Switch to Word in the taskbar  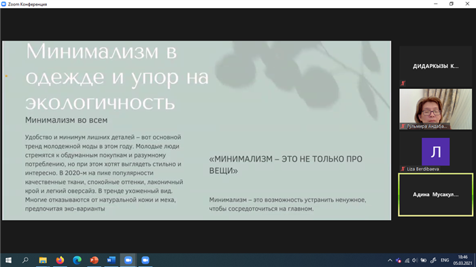click(x=111, y=260)
